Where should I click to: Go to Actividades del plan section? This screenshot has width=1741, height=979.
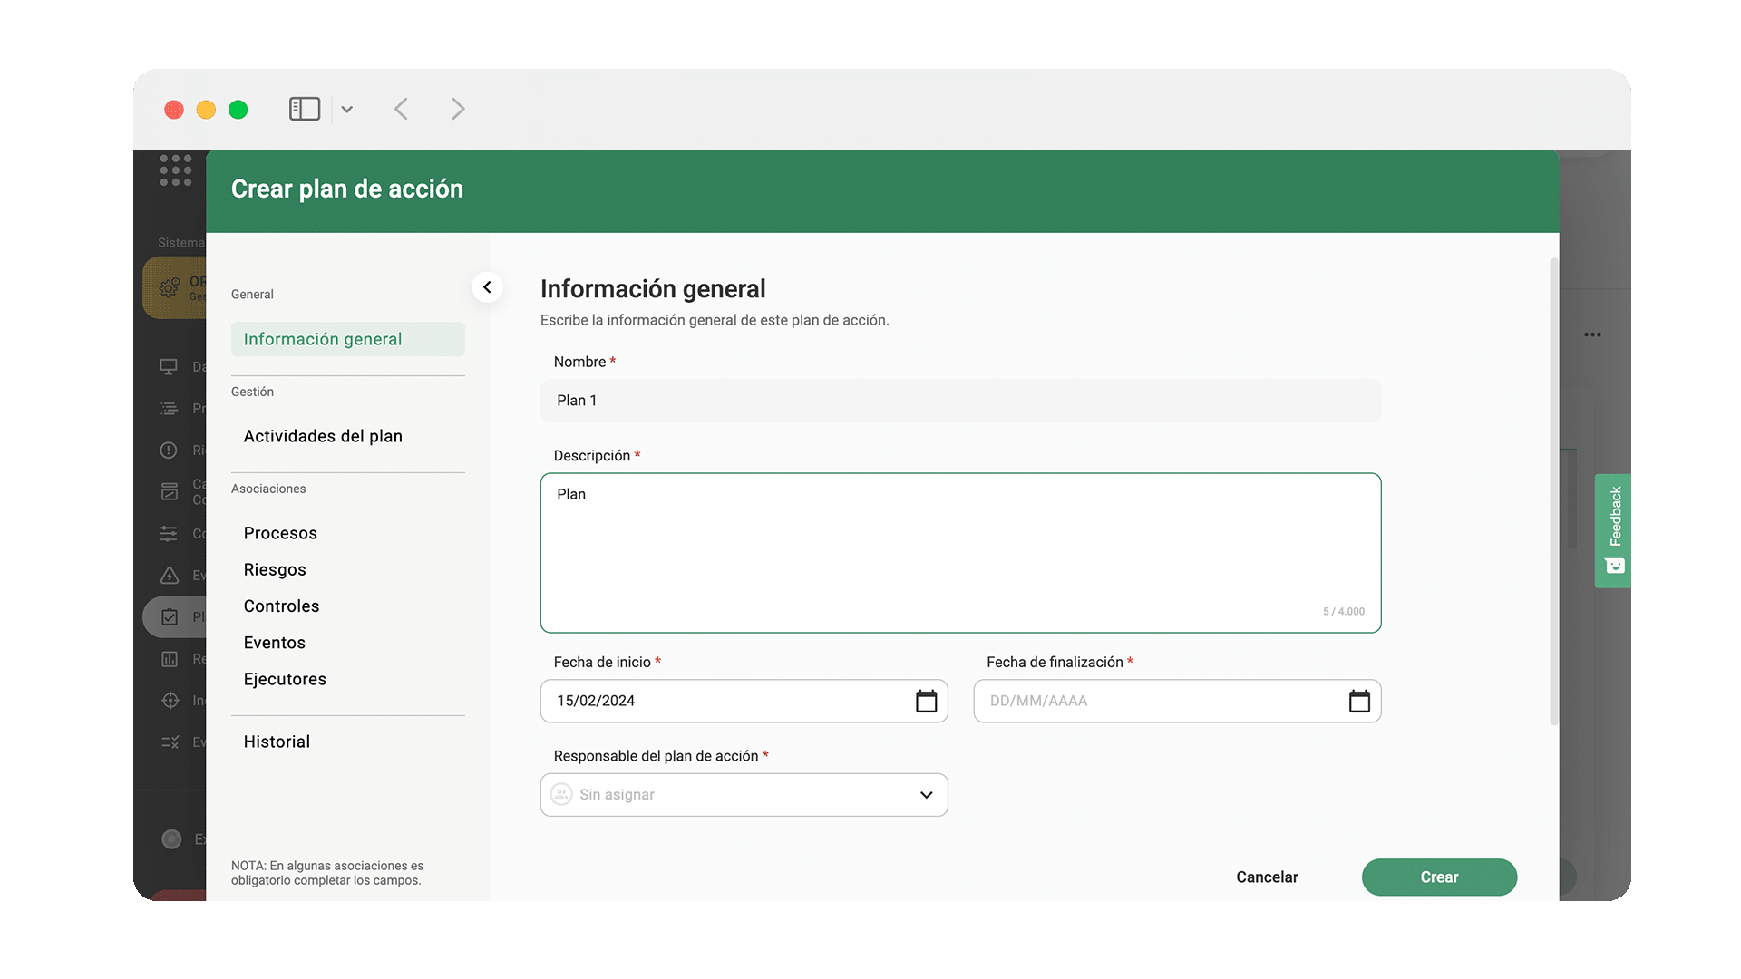(x=323, y=436)
